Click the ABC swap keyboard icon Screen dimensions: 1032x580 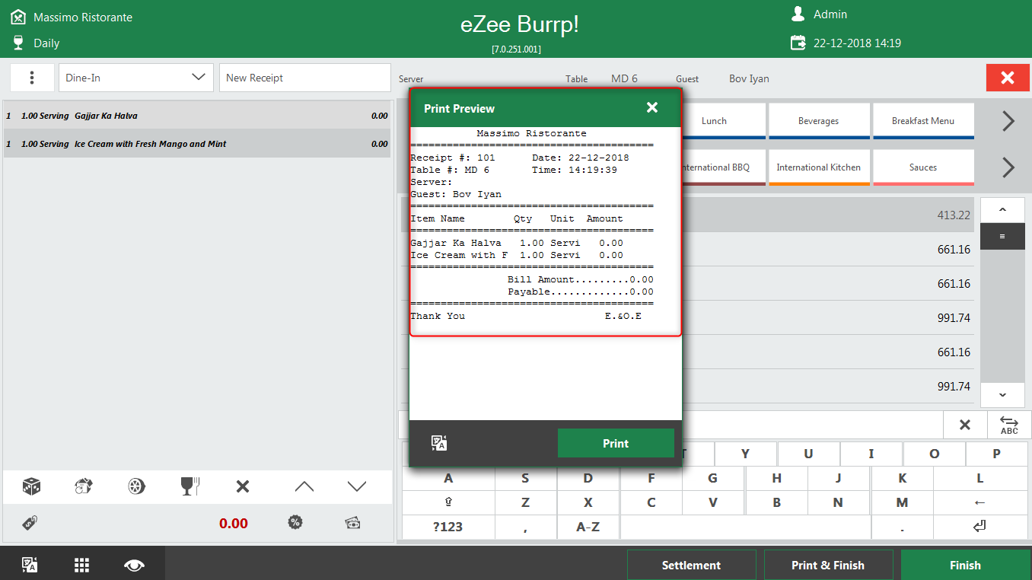click(x=1009, y=425)
